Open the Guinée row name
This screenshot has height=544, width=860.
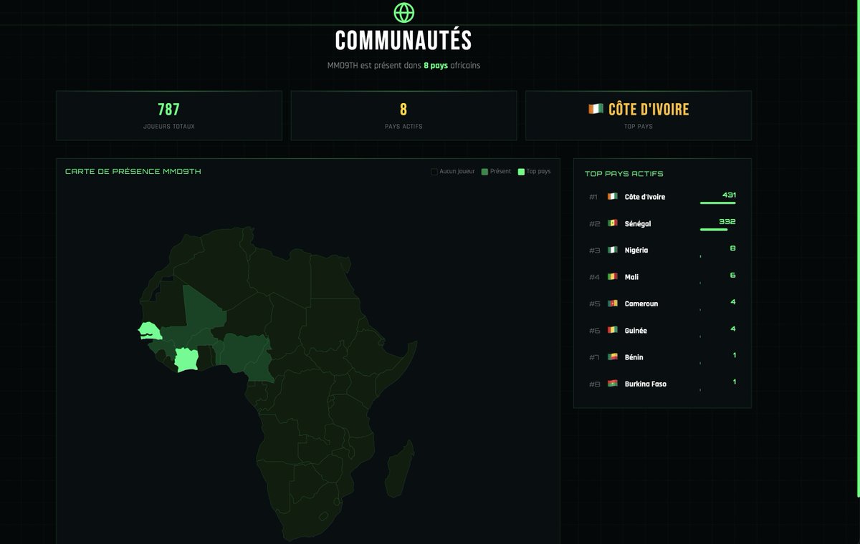[x=636, y=331]
